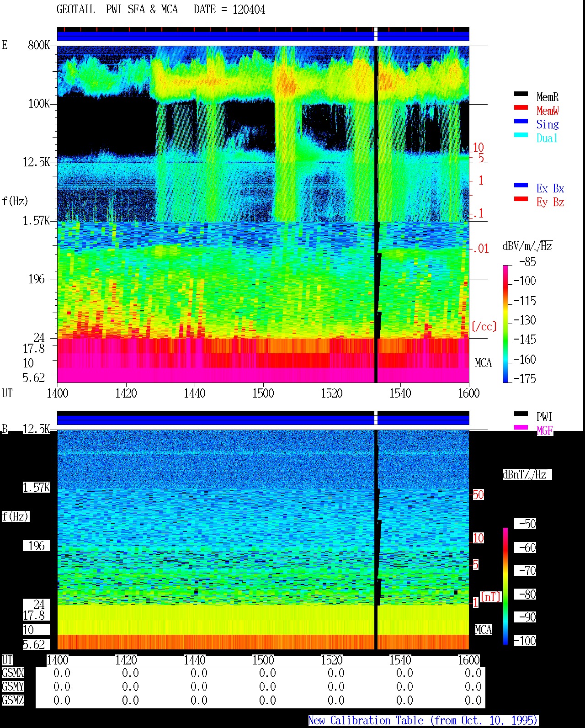The height and width of the screenshot is (728, 585).
Task: Click the red '[nT]' field unit label
Action: tap(491, 597)
